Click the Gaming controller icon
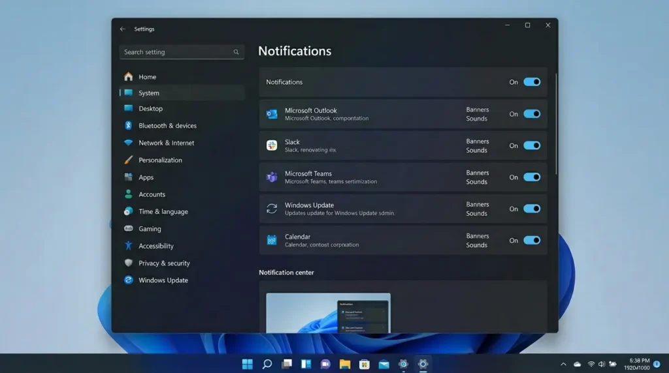The height and width of the screenshot is (373, 669). 129,229
